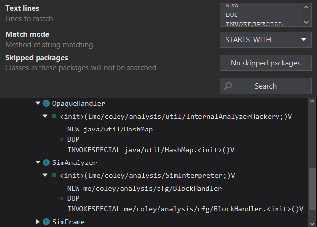Click the class icon beside SimAnalyzer
The width and height of the screenshot is (317, 227).
(x=46, y=162)
